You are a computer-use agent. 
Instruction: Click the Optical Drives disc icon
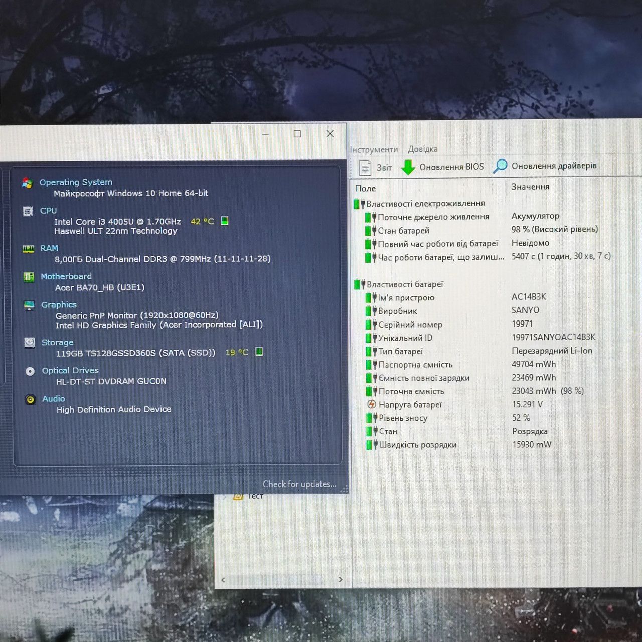[x=30, y=371]
